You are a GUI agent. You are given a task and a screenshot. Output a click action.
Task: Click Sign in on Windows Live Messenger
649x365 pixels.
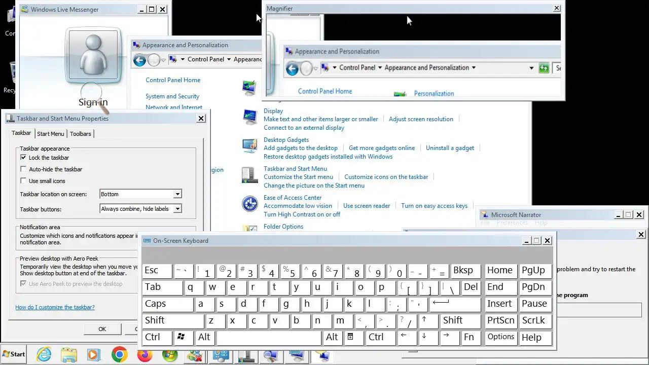coord(93,102)
